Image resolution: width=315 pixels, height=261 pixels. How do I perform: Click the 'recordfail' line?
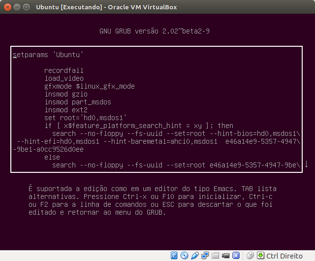pyautogui.click(x=63, y=70)
